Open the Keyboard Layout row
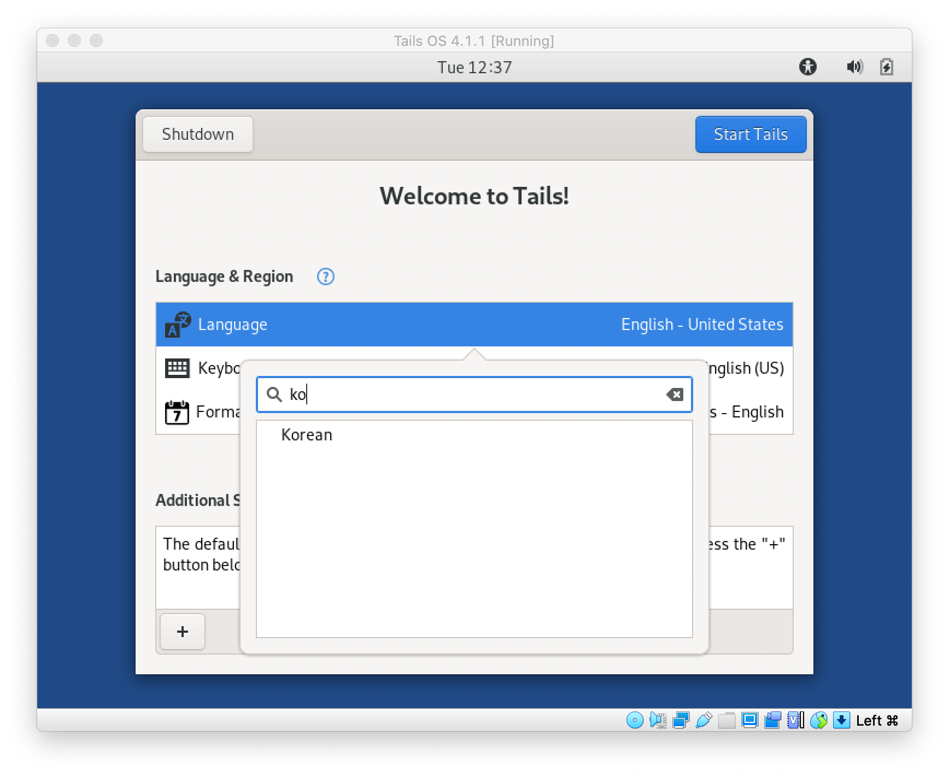The image size is (949, 777). (474, 368)
